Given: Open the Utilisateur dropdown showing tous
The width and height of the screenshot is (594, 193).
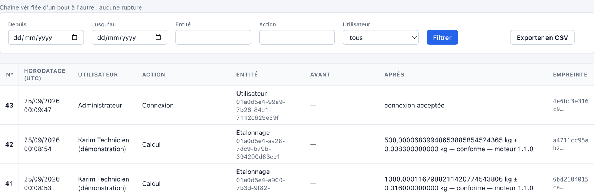Looking at the screenshot, I should [381, 37].
